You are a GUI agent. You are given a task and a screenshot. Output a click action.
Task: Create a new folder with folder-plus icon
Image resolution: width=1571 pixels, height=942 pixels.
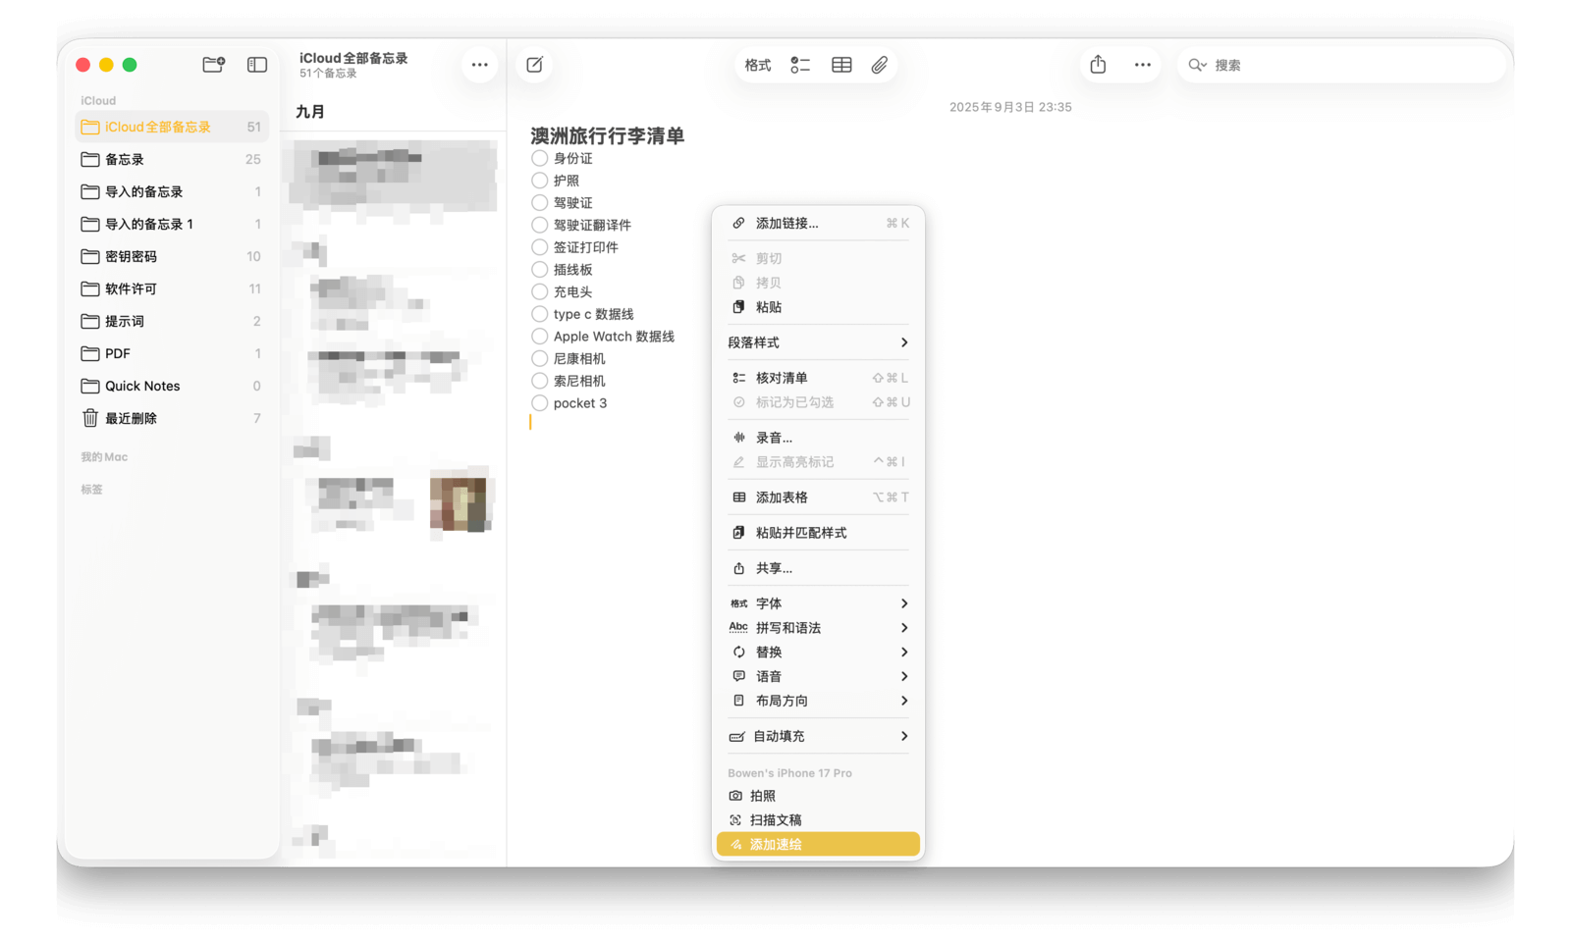coord(213,65)
